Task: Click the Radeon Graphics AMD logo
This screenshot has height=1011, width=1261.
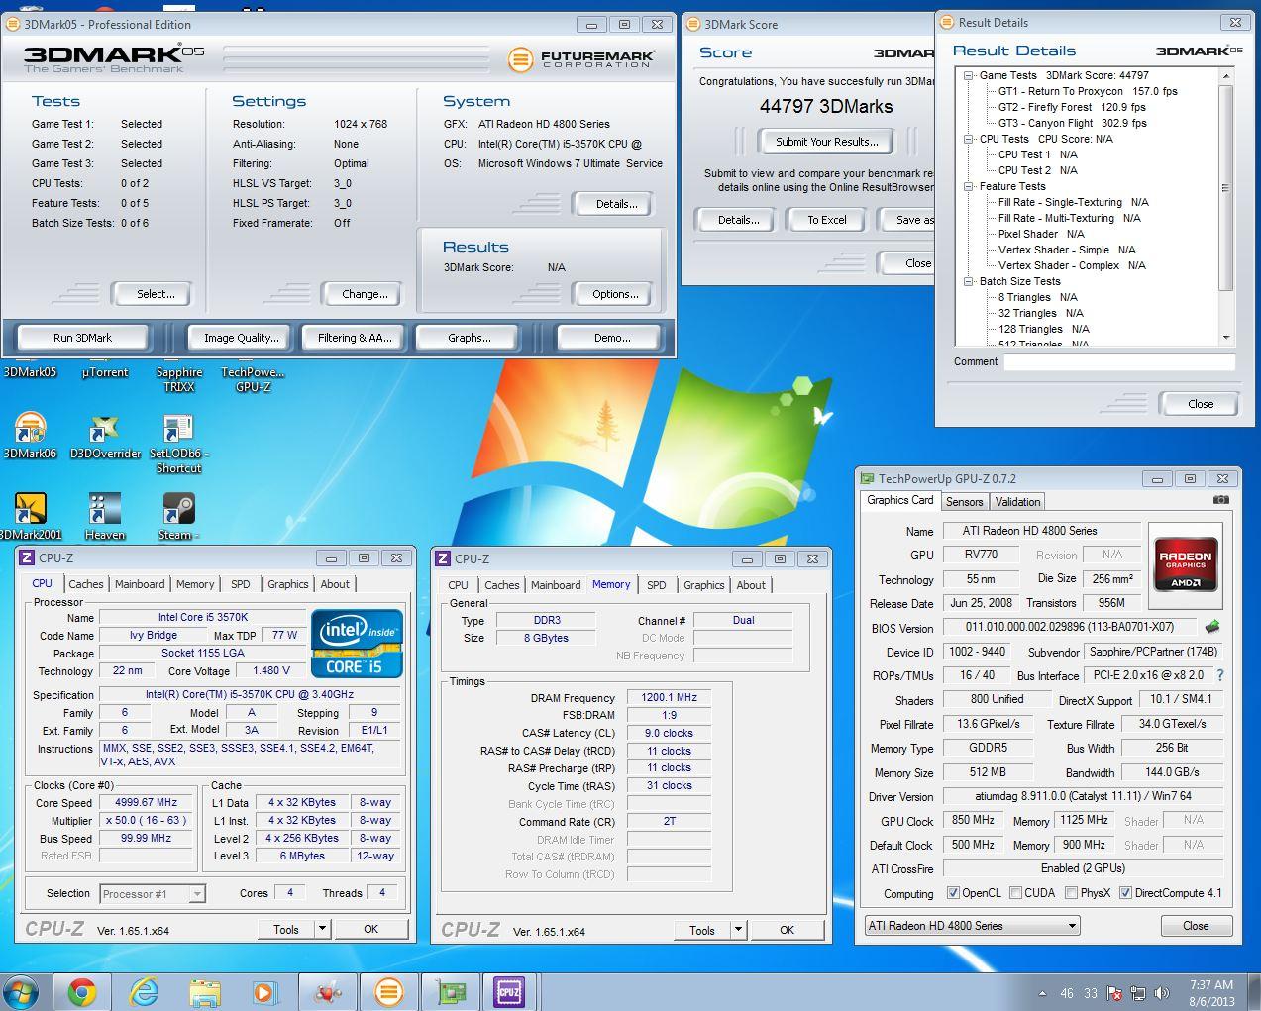Action: tap(1186, 565)
